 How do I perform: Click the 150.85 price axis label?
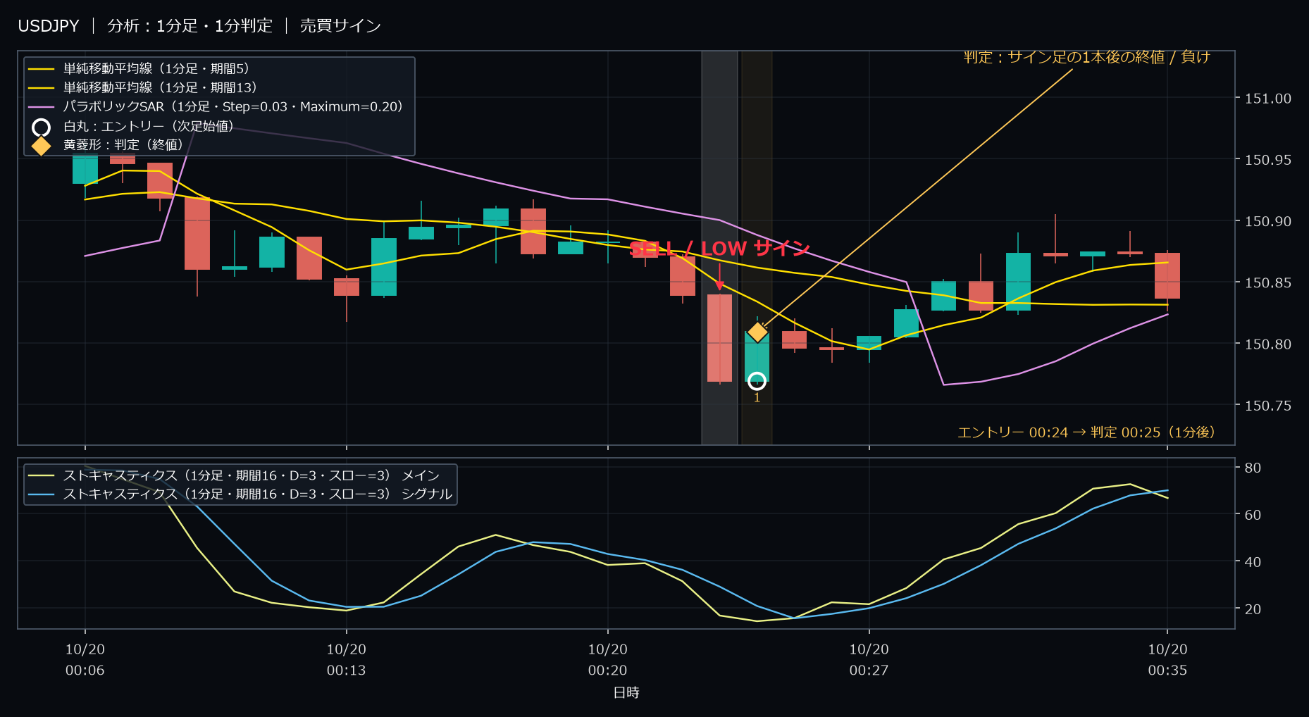coord(1268,282)
